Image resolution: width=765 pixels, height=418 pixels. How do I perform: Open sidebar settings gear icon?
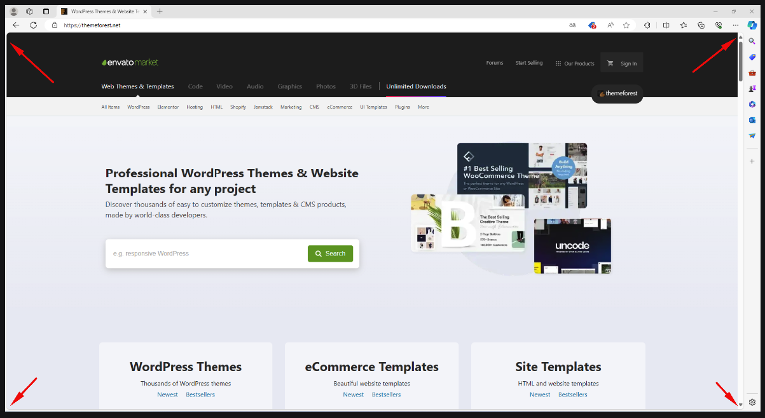pyautogui.click(x=752, y=402)
